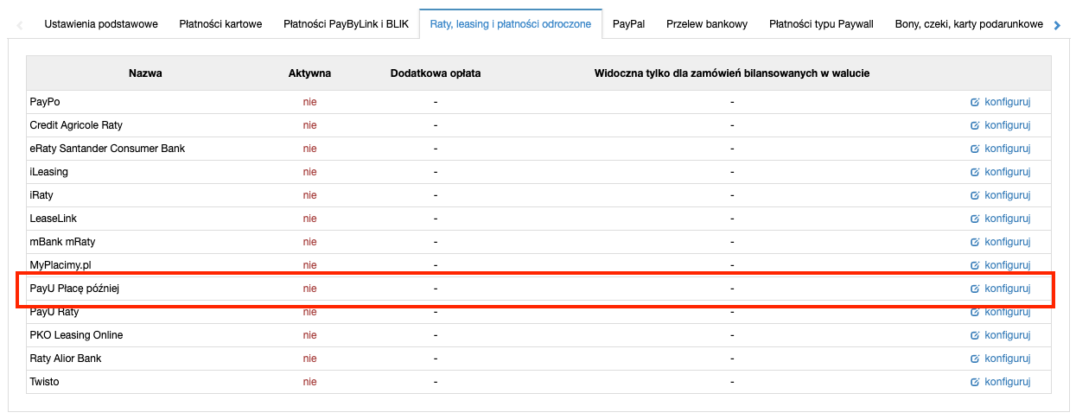This screenshot has width=1076, height=419.
Task: Click the edit icon in PayPo row
Action: 975,102
